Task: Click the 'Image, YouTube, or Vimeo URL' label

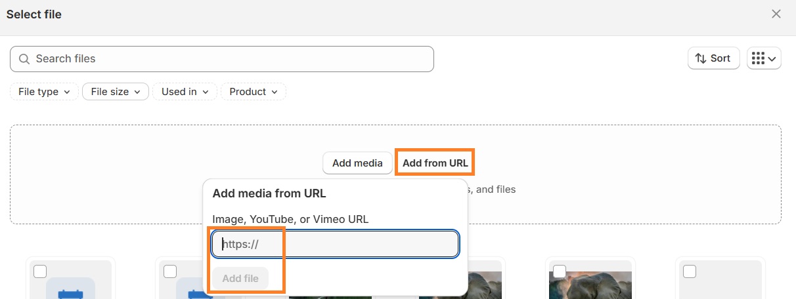Action: tap(290, 219)
